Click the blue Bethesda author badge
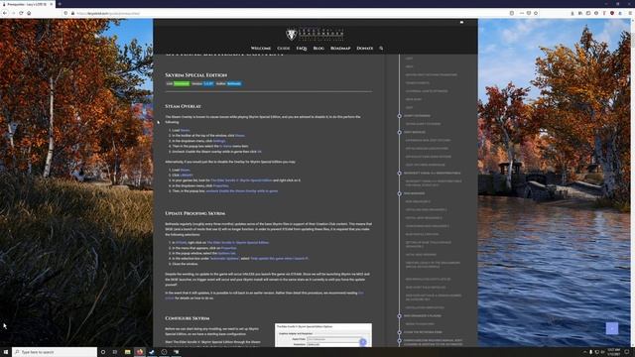The image size is (635, 357). point(234,83)
